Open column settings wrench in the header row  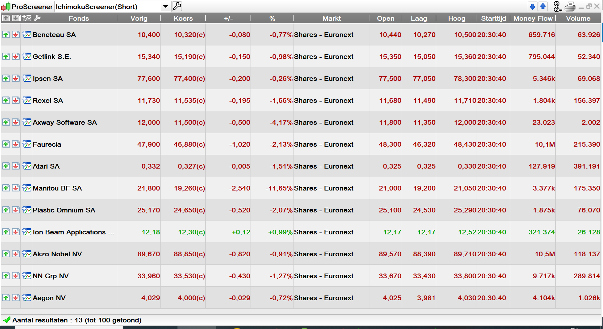(37, 18)
